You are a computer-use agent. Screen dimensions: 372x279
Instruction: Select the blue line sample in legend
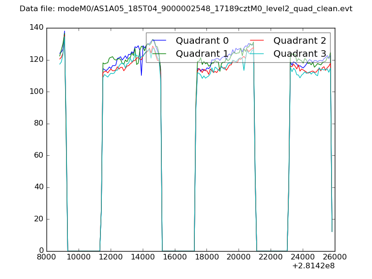click(x=159, y=41)
